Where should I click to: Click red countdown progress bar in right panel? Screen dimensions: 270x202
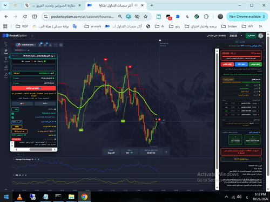pos(241,56)
